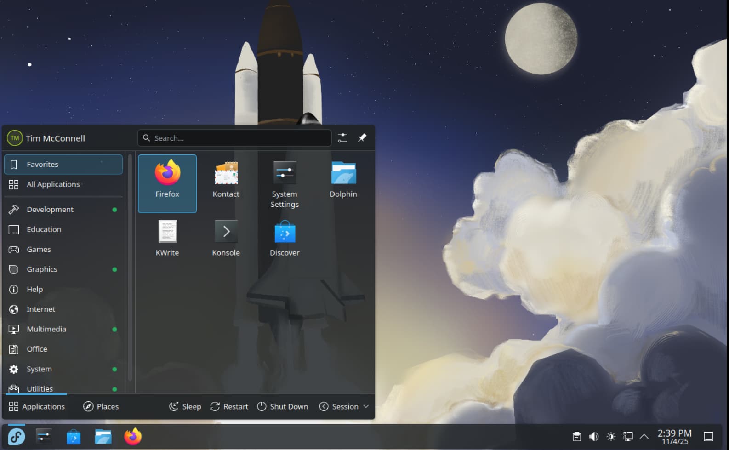Click in the Search field
Viewport: 729px width, 450px height.
coord(234,138)
